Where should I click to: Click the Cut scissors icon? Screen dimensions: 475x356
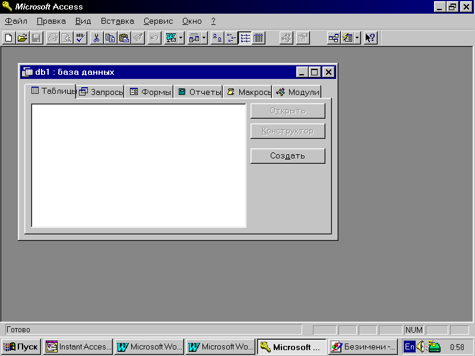coord(96,38)
